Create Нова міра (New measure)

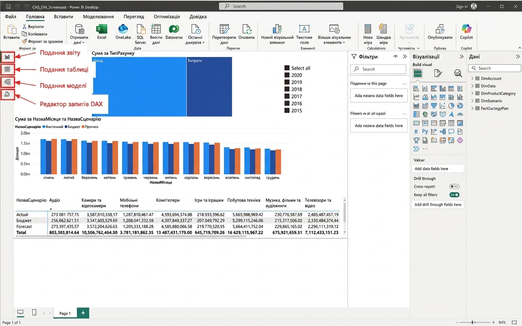[x=368, y=34]
